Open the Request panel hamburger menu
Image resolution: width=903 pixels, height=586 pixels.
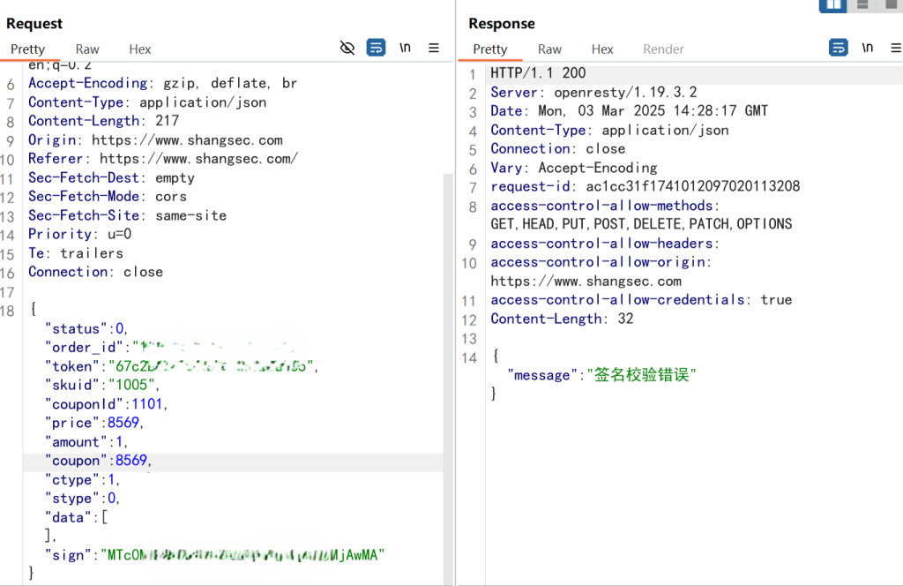434,48
